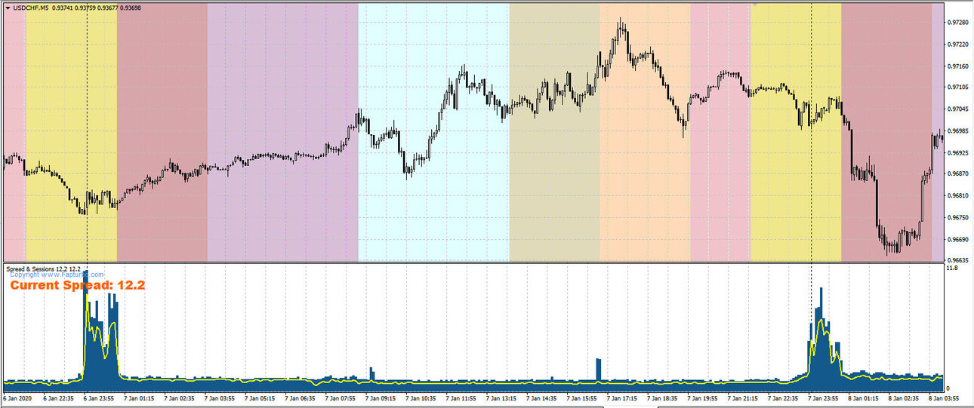The width and height of the screenshot is (974, 408).
Task: Click the 7 Jan 19:55 time label
Action: (x=701, y=397)
